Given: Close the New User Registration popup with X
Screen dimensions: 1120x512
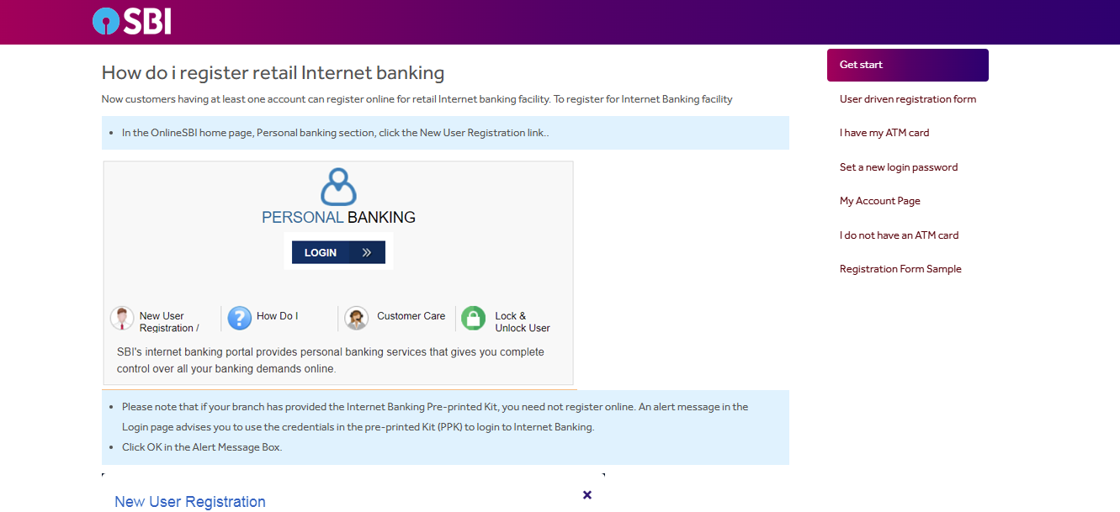Looking at the screenshot, I should tap(587, 494).
